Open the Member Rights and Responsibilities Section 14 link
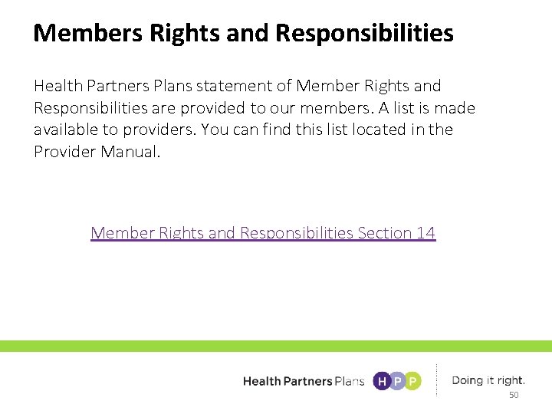This screenshot has width=552, height=414. pos(263,232)
